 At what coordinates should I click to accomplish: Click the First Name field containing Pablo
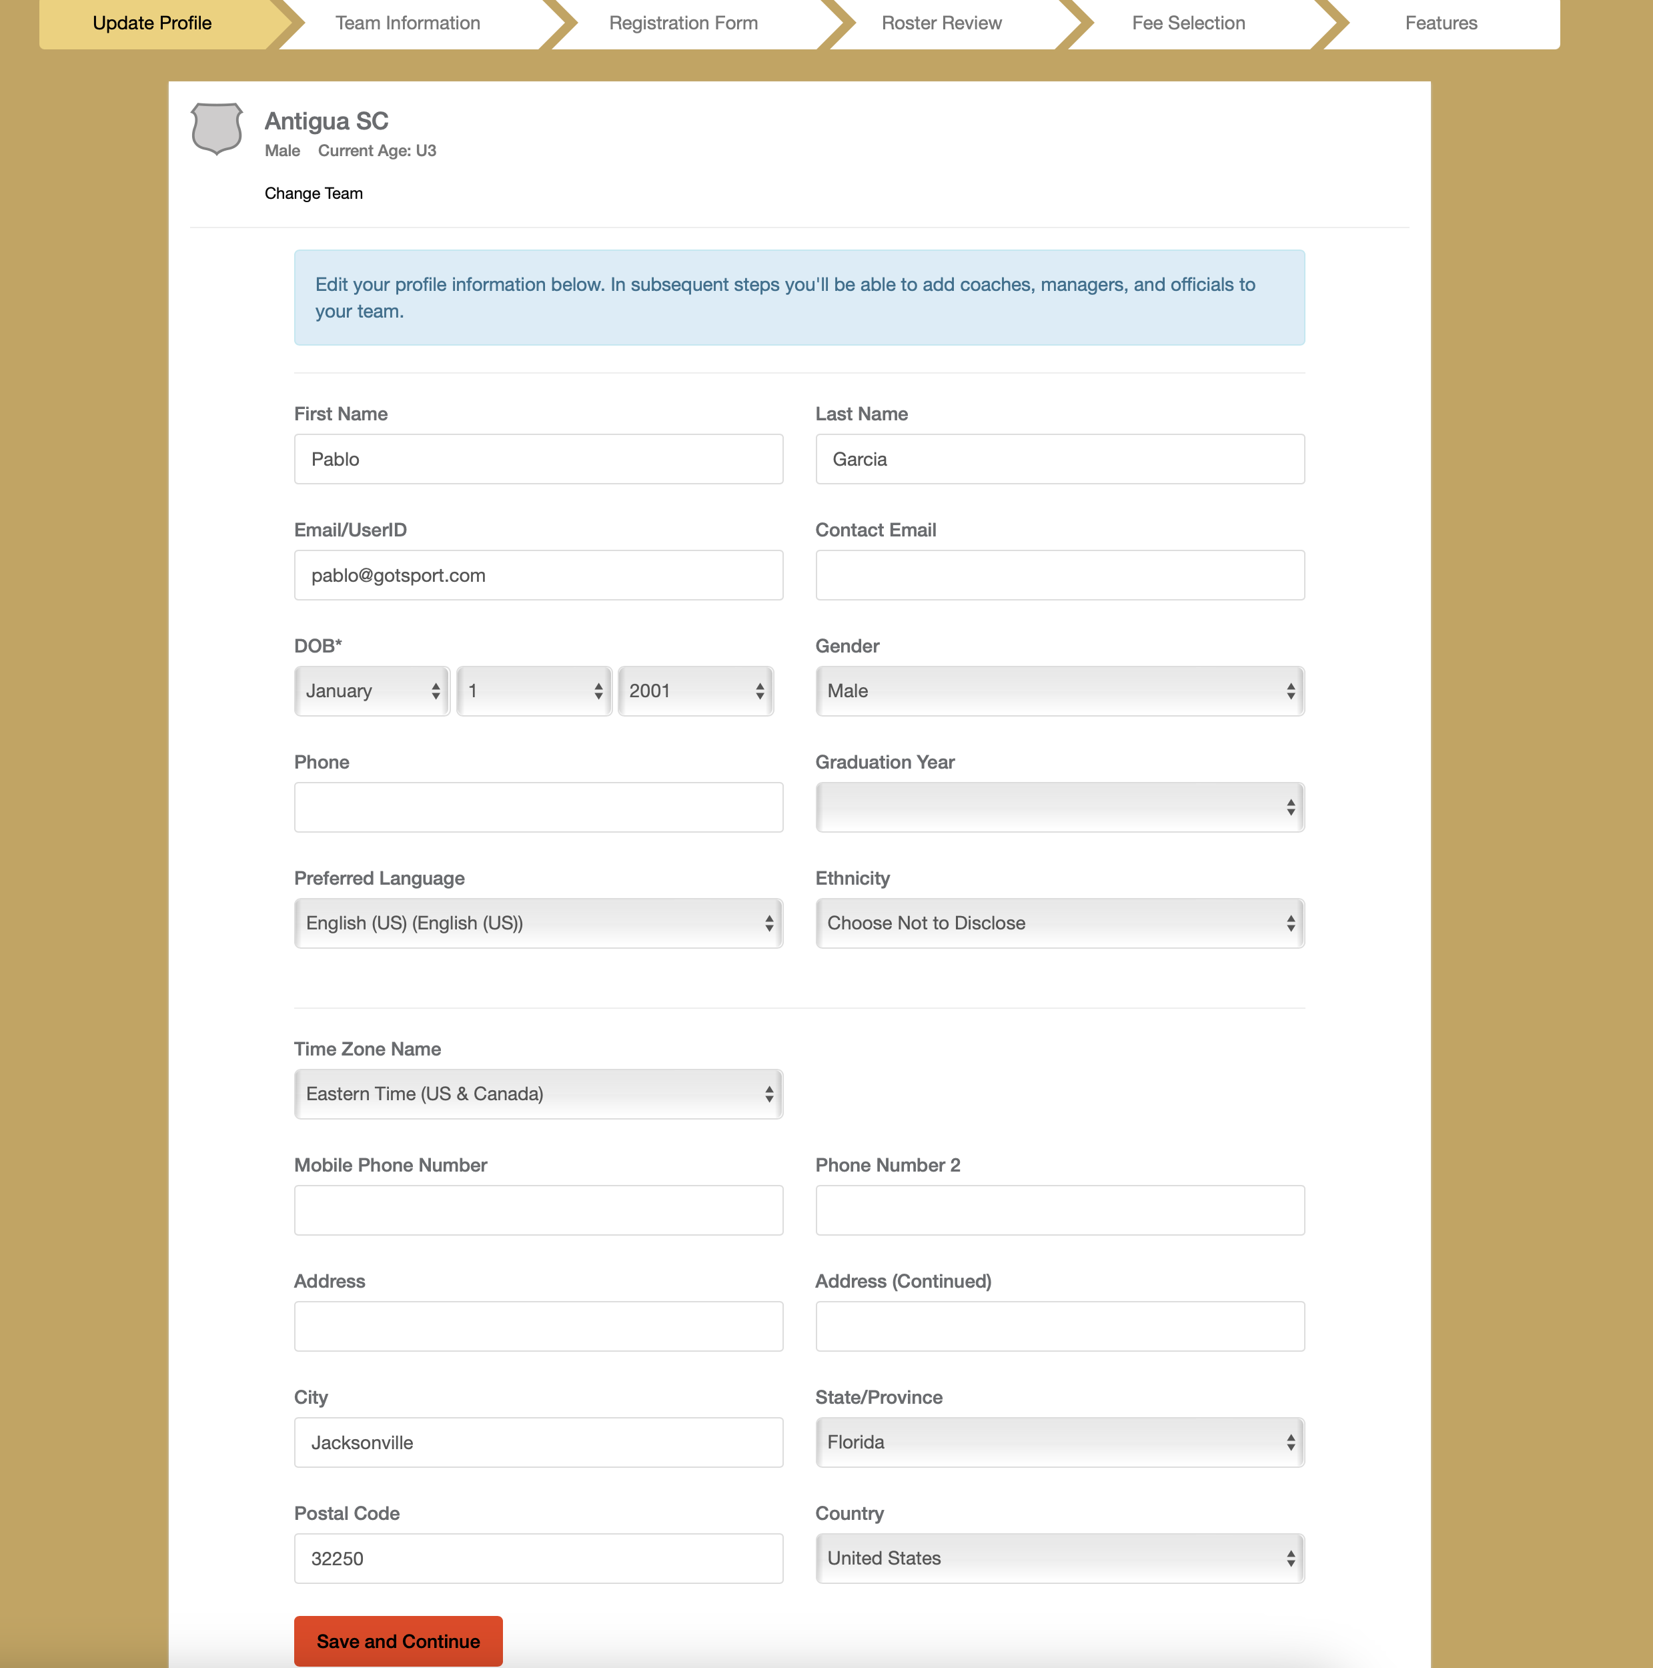538,459
